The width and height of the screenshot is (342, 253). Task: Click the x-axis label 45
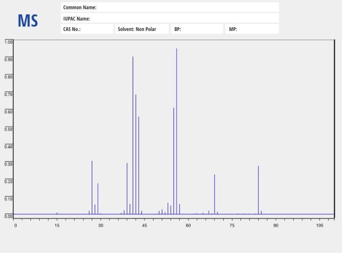click(x=145, y=226)
